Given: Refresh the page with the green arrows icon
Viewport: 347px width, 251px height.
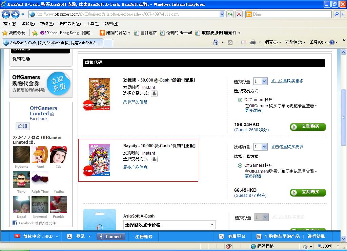Looking at the screenshot, I should pyautogui.click(x=230, y=14).
